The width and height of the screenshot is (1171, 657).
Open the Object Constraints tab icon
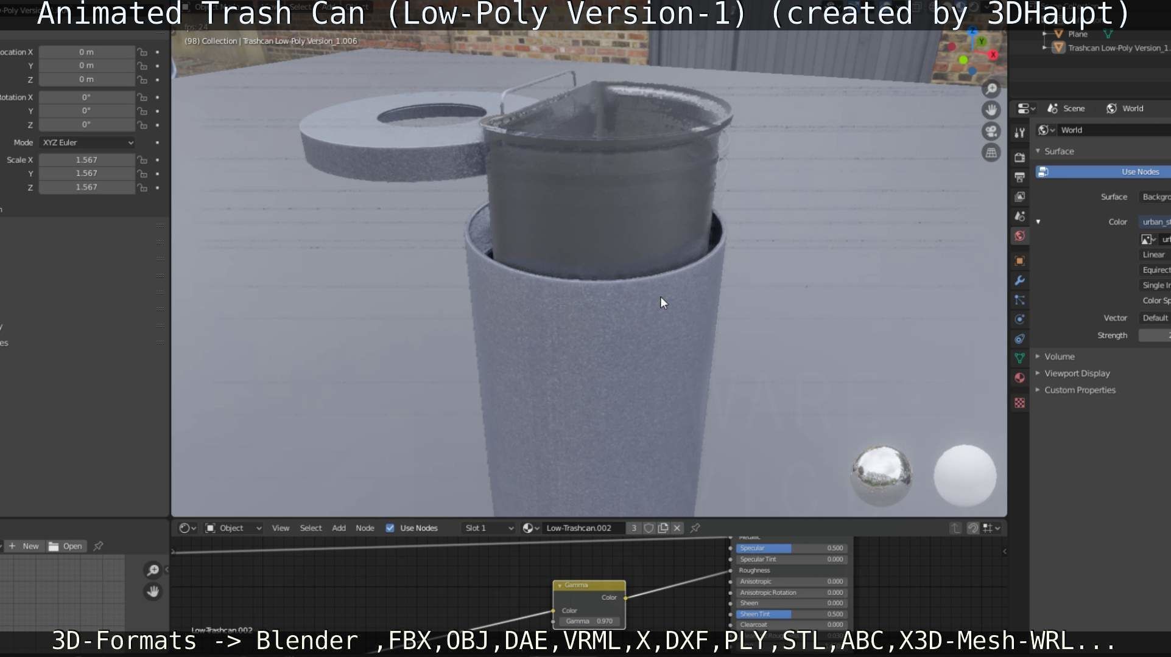[1019, 339]
